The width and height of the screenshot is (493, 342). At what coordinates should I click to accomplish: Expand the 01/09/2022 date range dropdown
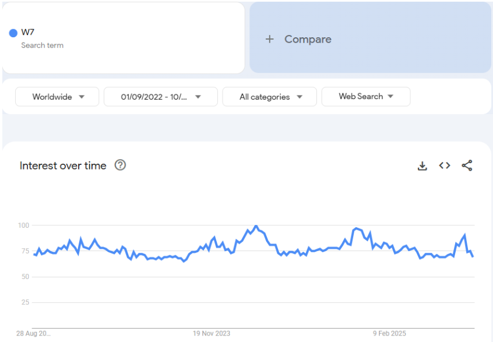(161, 97)
